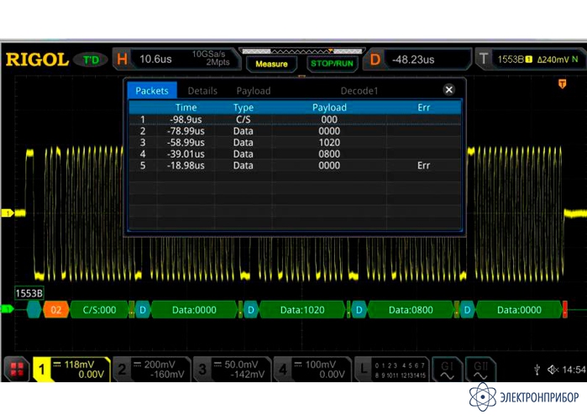Screen dimensions: 587x420
Task: Click the C/S:000 decode segment
Action: coord(99,310)
